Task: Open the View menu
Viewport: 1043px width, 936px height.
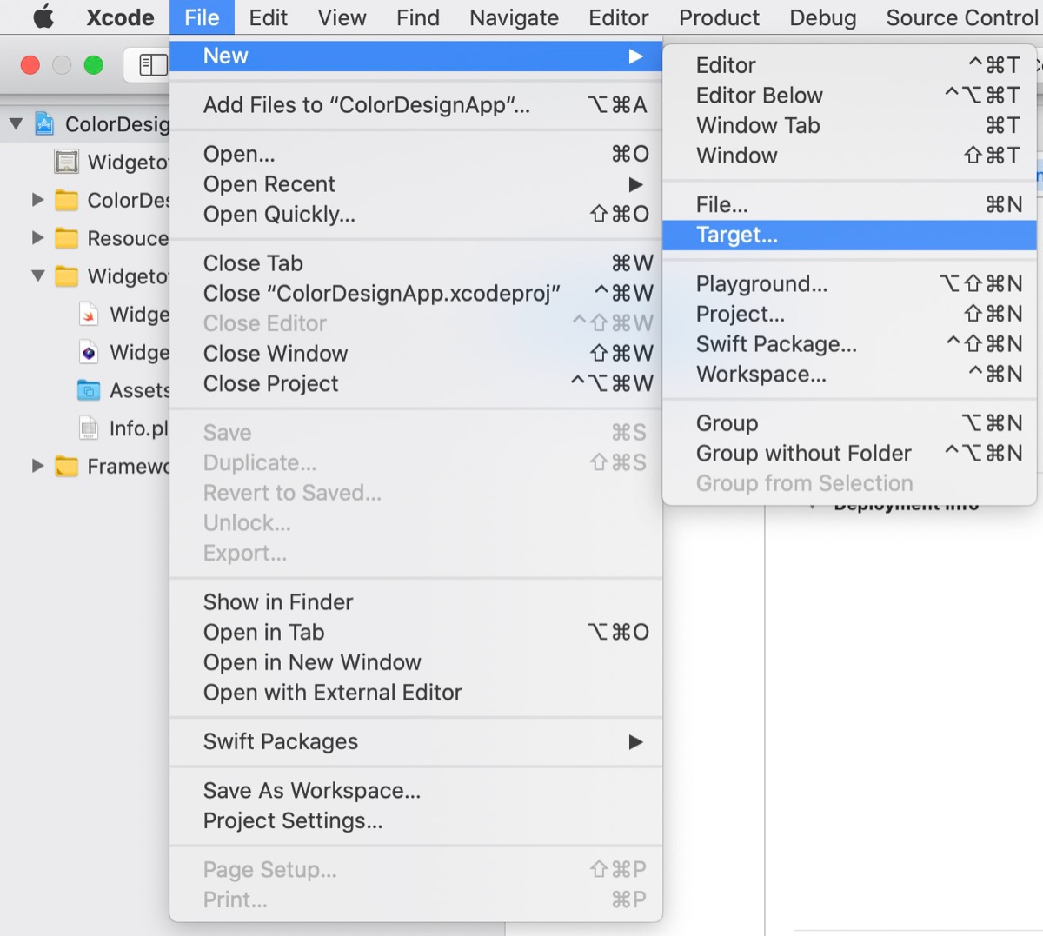Action: (342, 17)
